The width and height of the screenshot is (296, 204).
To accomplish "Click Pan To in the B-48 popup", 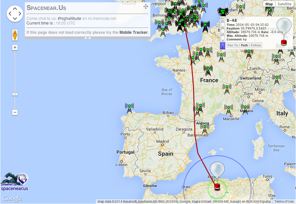I will coord(233,45).
